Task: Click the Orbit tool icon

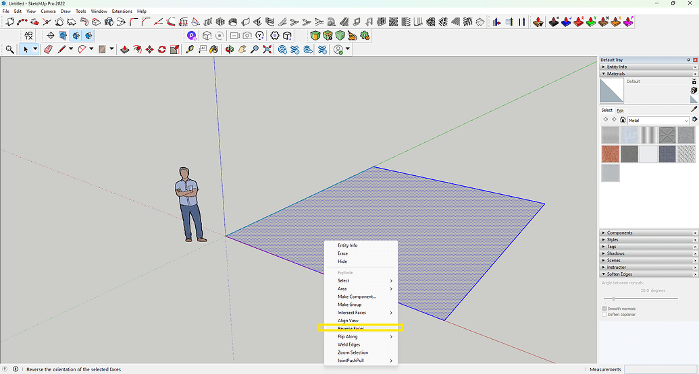Action: pyautogui.click(x=230, y=49)
